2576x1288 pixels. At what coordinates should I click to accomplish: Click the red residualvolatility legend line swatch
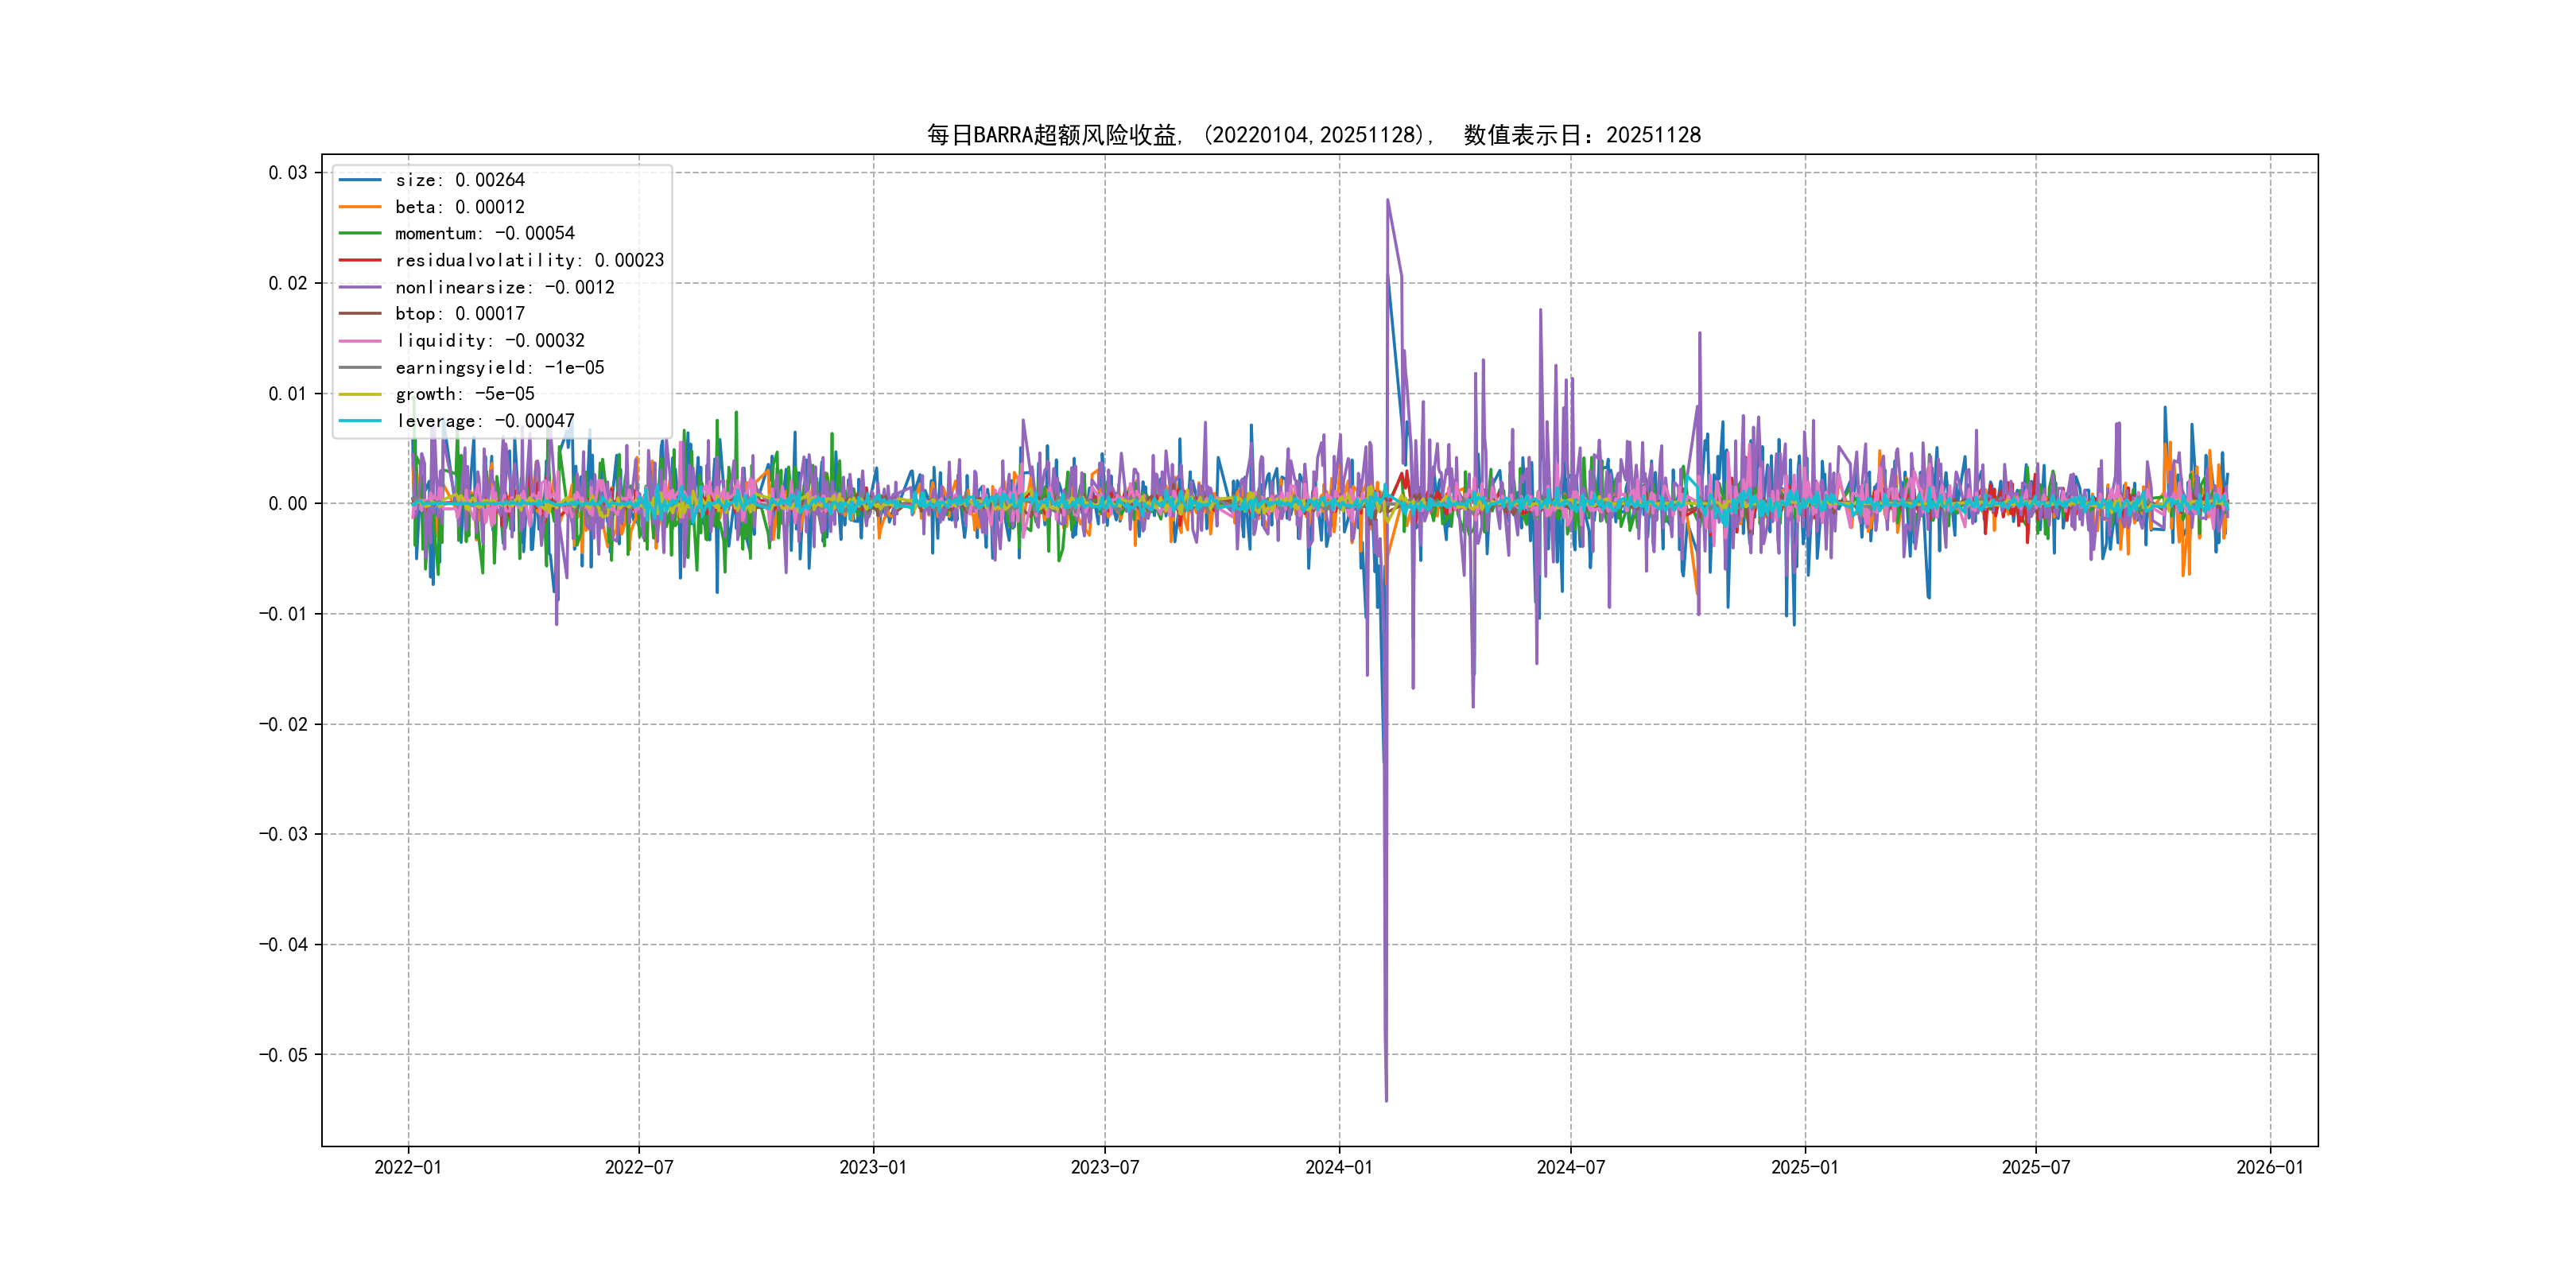[x=360, y=260]
